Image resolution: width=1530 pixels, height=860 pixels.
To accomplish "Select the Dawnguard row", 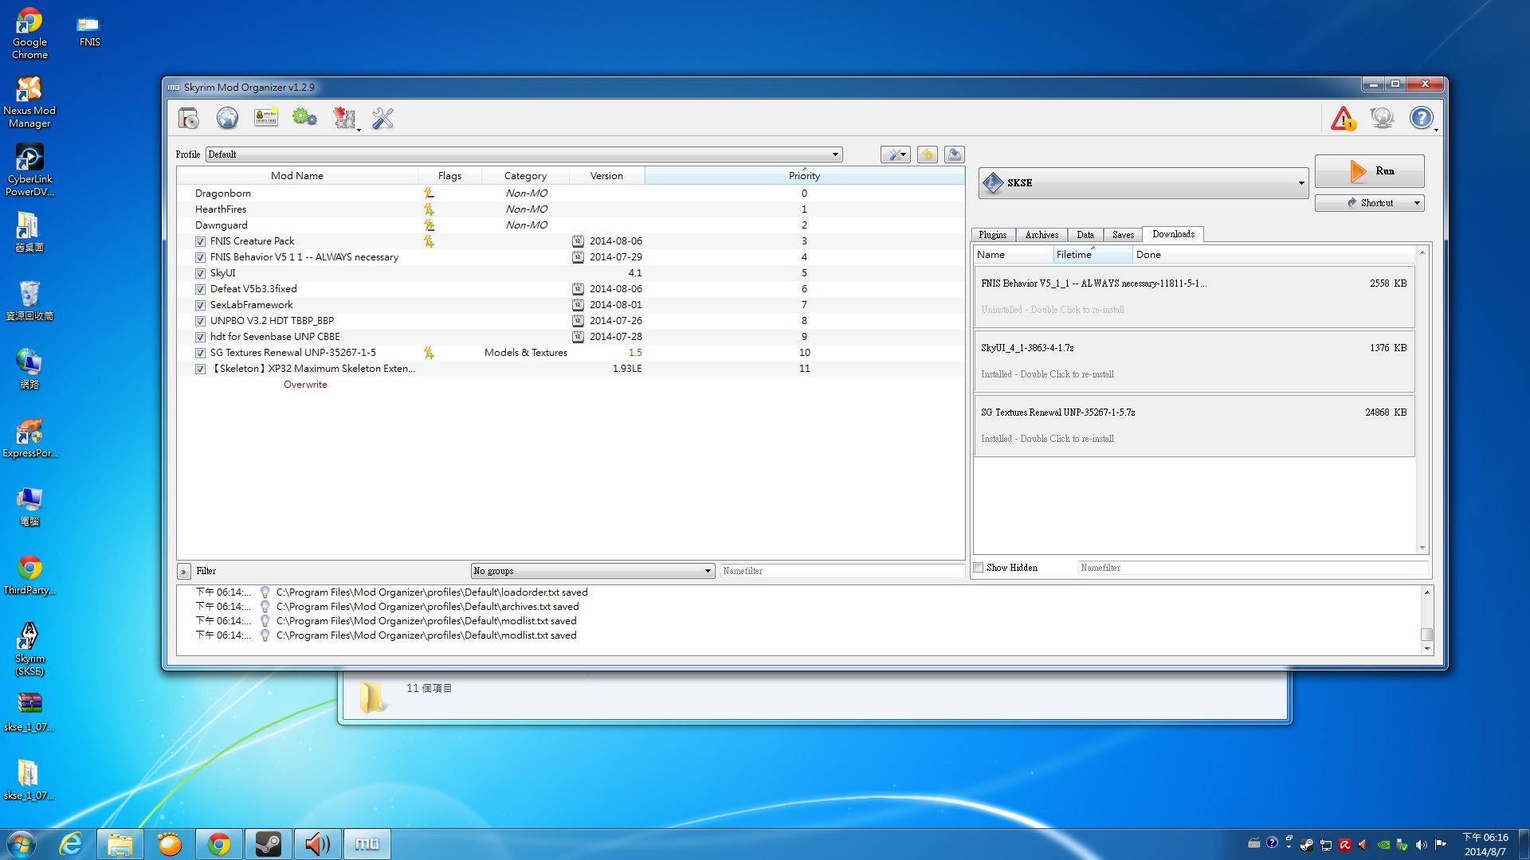I will pos(571,225).
